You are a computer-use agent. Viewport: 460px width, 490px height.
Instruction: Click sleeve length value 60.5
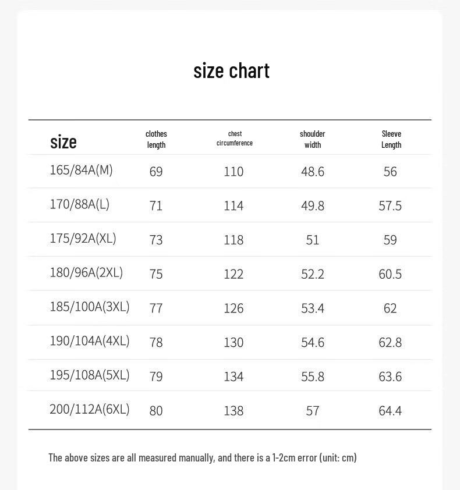click(x=390, y=274)
